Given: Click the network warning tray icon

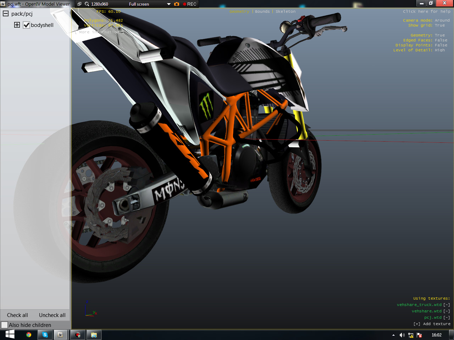Looking at the screenshot, I should pyautogui.click(x=411, y=335).
